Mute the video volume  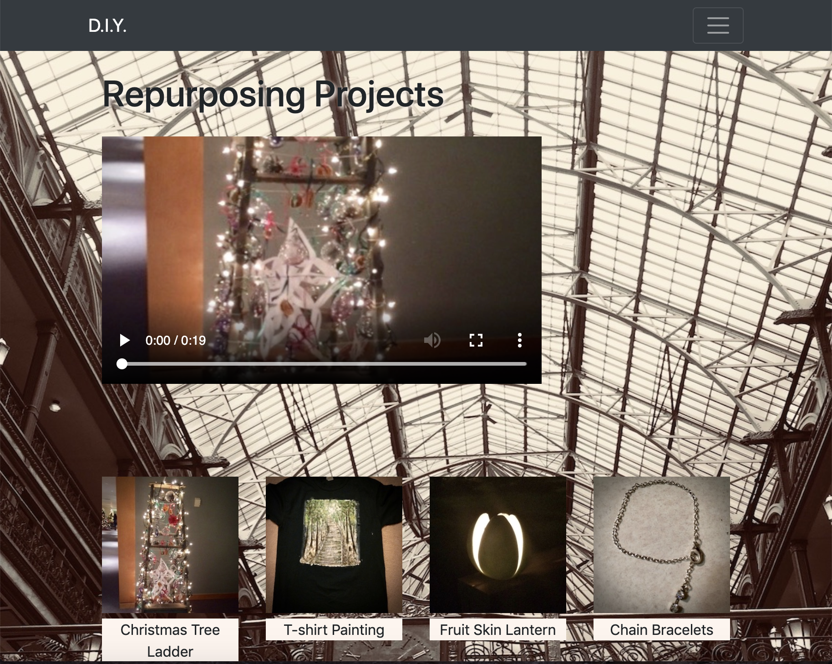[432, 340]
